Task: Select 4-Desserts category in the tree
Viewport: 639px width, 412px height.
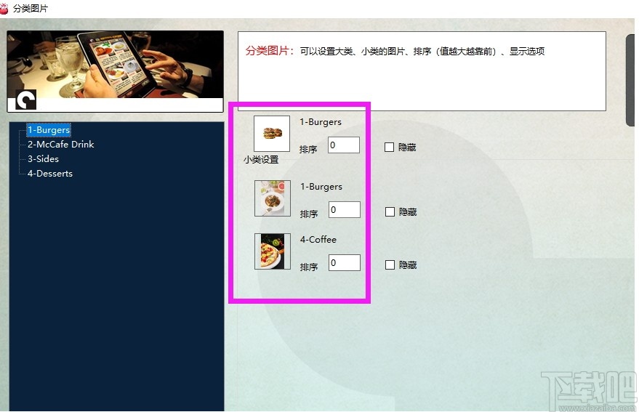Action: pyautogui.click(x=50, y=174)
